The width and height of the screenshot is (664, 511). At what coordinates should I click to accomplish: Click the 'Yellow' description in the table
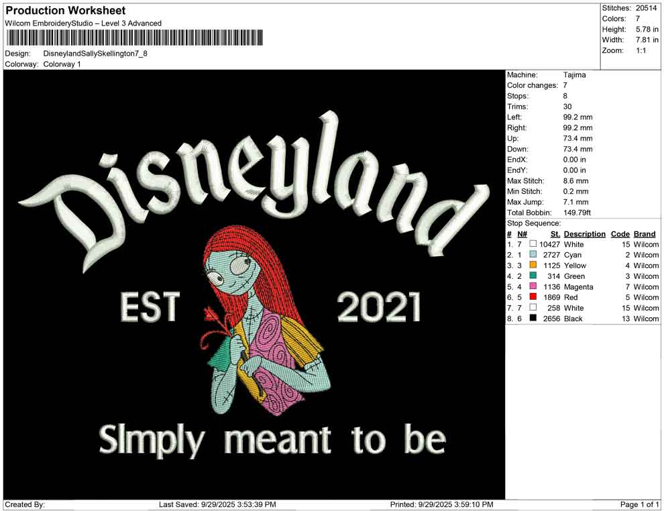tap(575, 266)
